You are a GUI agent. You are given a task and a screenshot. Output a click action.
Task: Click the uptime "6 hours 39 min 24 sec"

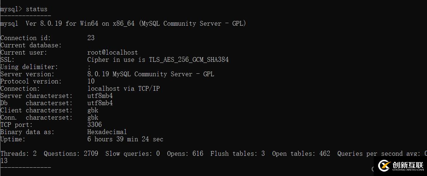pyautogui.click(x=125, y=139)
